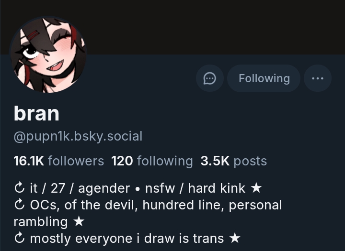Screen dimensions: 345x251
Task: Click the star after 'rambling'
Action: point(79,221)
